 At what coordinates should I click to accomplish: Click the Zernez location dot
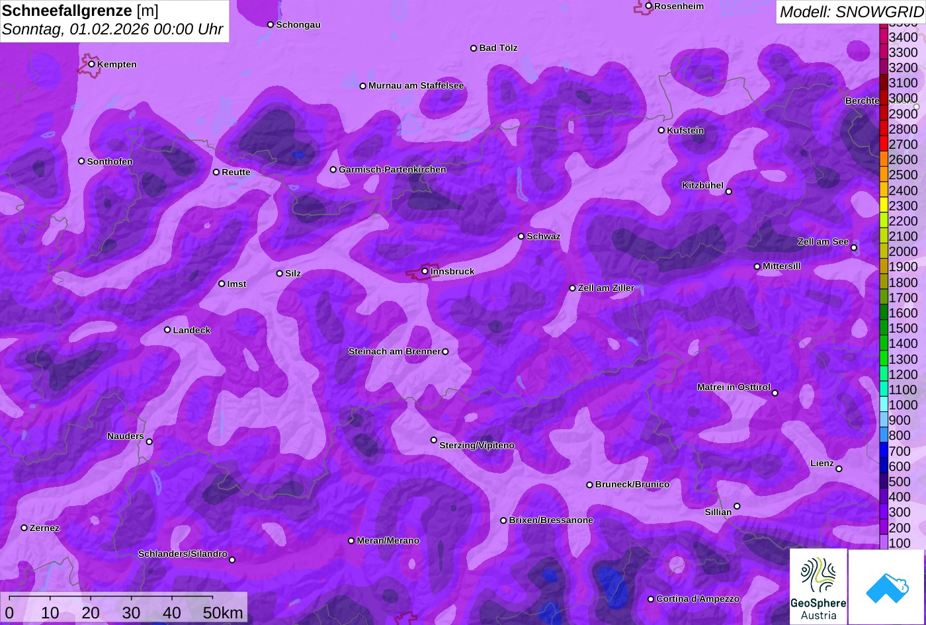coord(24,528)
